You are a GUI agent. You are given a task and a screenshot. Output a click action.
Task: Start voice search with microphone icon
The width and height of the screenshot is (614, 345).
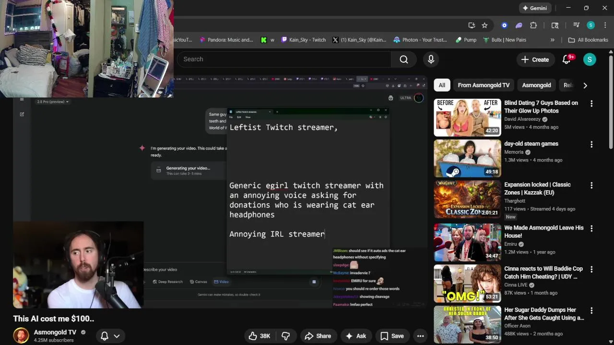click(x=431, y=59)
